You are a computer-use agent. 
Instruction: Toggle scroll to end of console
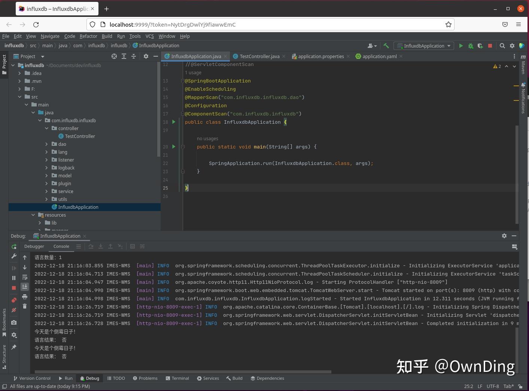[x=25, y=287]
